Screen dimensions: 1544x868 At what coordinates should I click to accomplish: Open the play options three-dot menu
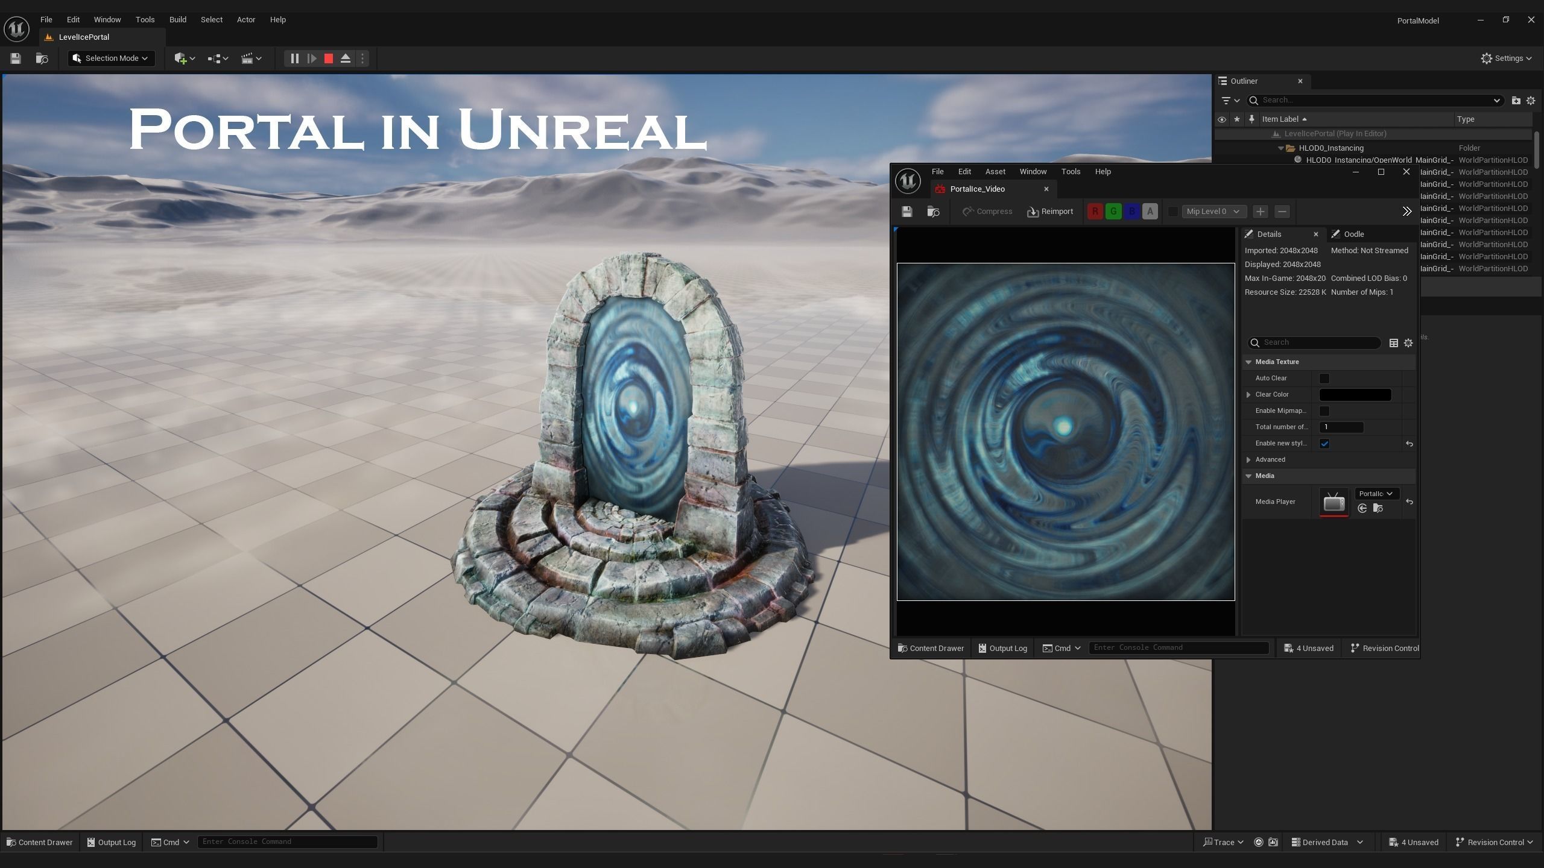coord(362,58)
